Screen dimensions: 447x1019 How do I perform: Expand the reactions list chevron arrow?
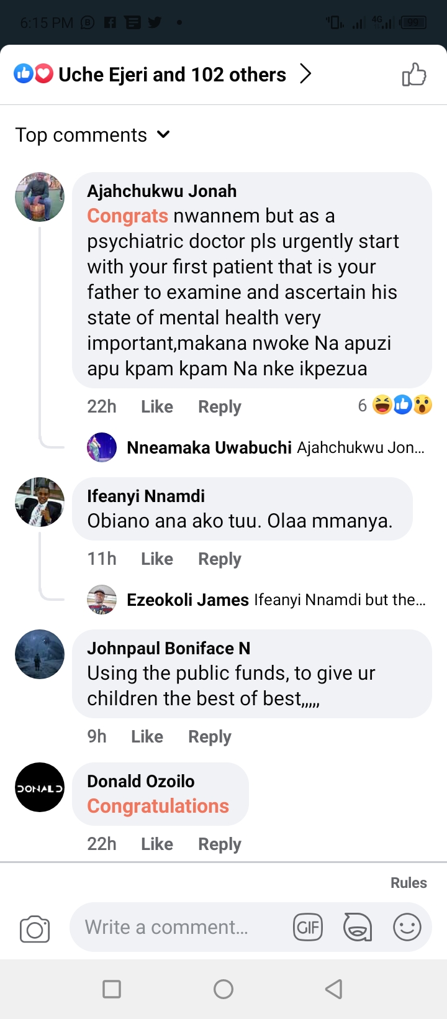[x=305, y=75]
